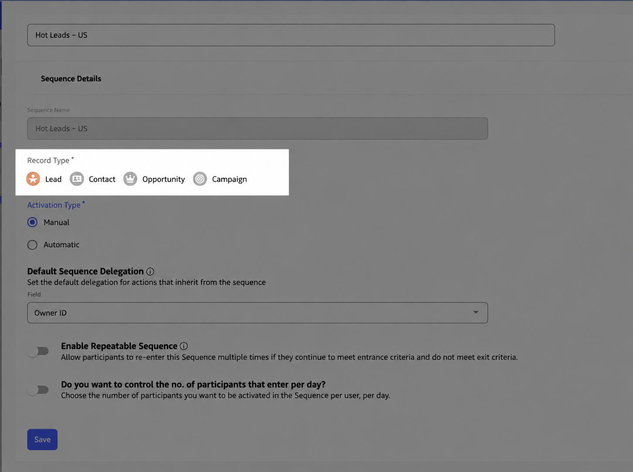633x472 pixels.
Task: Select the Lead record type icon
Action: click(x=33, y=179)
